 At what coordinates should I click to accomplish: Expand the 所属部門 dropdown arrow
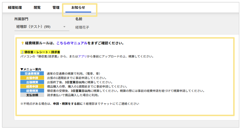64,27
